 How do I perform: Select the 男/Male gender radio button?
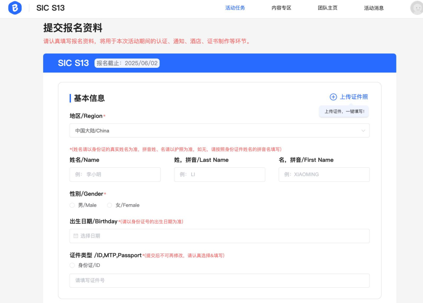(x=72, y=205)
